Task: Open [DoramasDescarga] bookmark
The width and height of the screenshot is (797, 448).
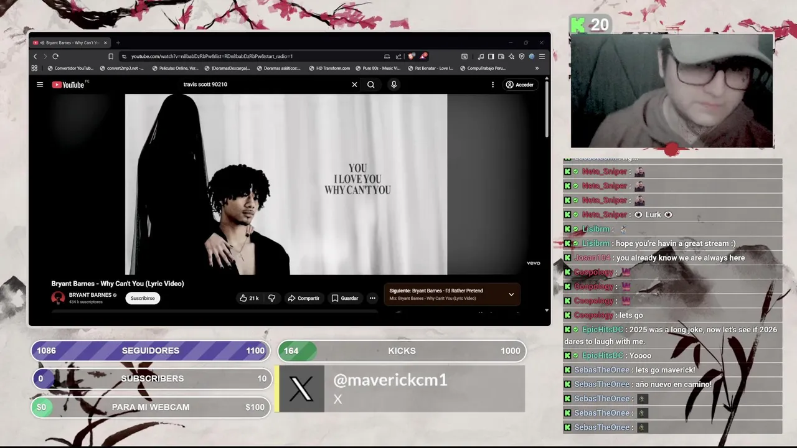Action: click(227, 68)
